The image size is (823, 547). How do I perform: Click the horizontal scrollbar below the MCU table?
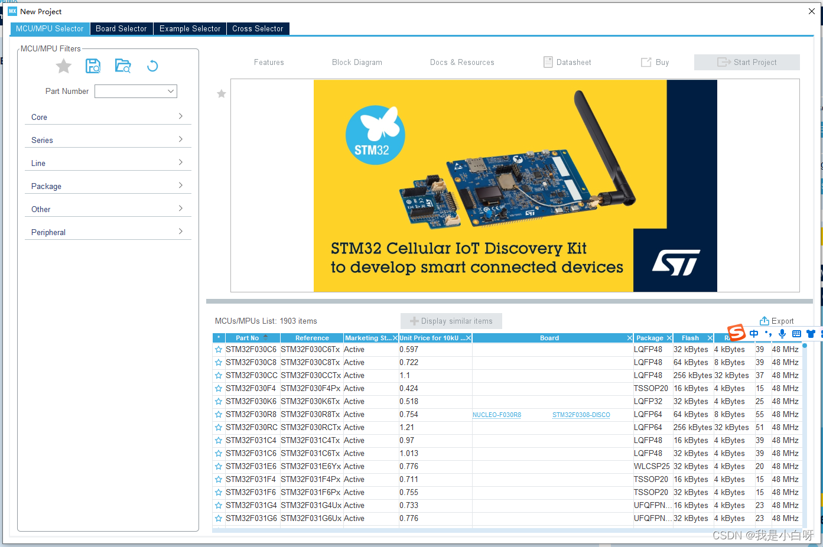pos(508,530)
